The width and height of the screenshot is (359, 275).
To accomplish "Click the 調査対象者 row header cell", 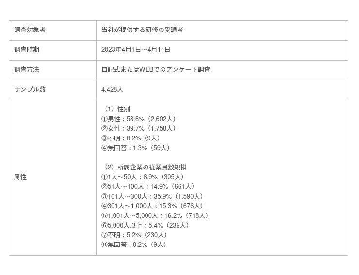I will click(x=30, y=30).
